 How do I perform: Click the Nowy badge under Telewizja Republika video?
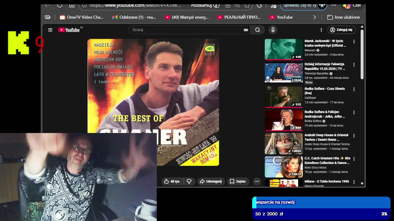tap(309, 82)
